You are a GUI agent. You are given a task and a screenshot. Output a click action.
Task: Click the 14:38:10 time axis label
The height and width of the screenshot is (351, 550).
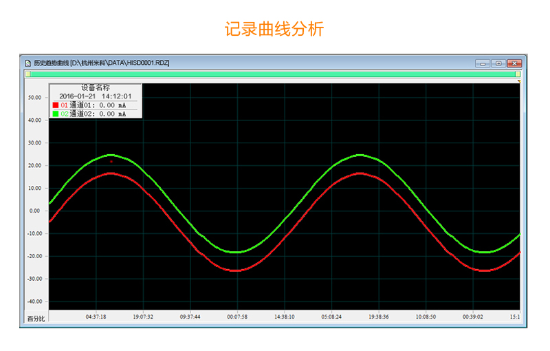(x=284, y=317)
